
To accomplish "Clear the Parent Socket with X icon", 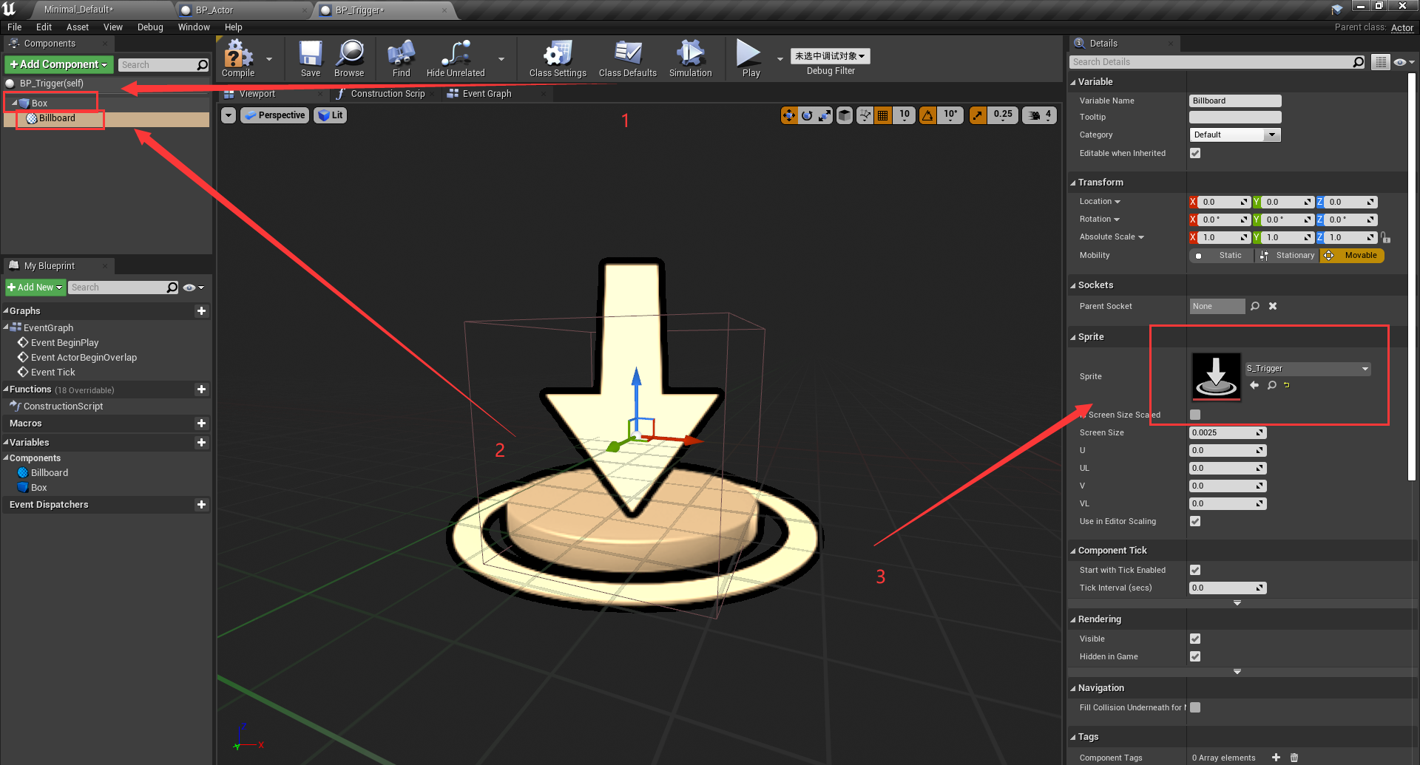I will point(1273,306).
